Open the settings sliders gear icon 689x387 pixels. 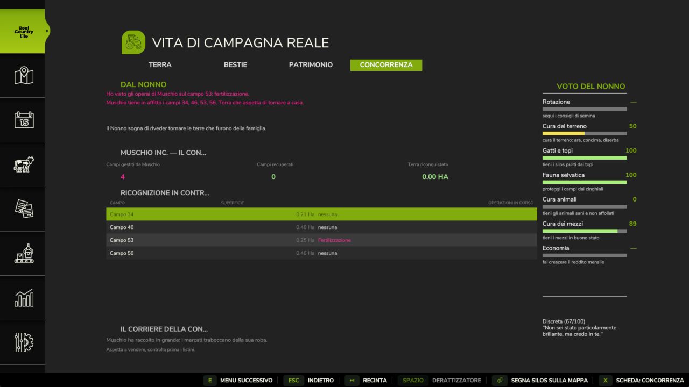[23, 342]
